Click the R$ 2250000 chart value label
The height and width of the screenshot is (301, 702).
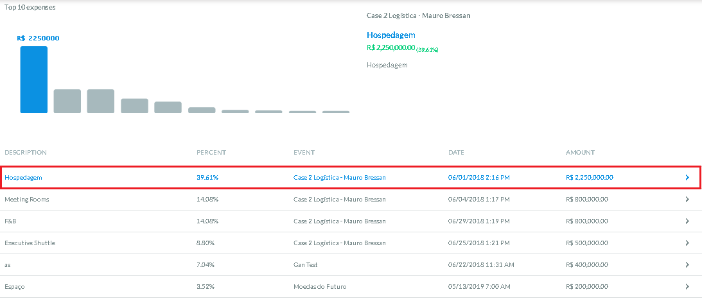point(38,39)
